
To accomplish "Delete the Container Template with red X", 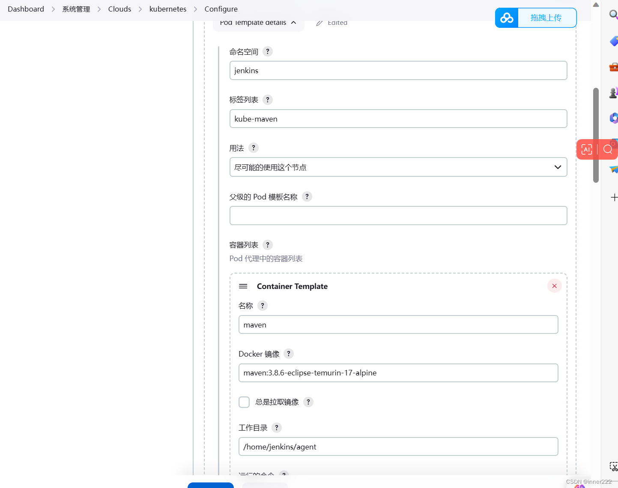I will click(x=554, y=286).
